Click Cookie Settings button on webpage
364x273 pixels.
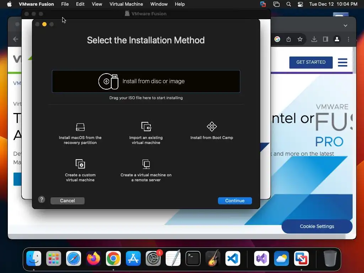(x=317, y=226)
